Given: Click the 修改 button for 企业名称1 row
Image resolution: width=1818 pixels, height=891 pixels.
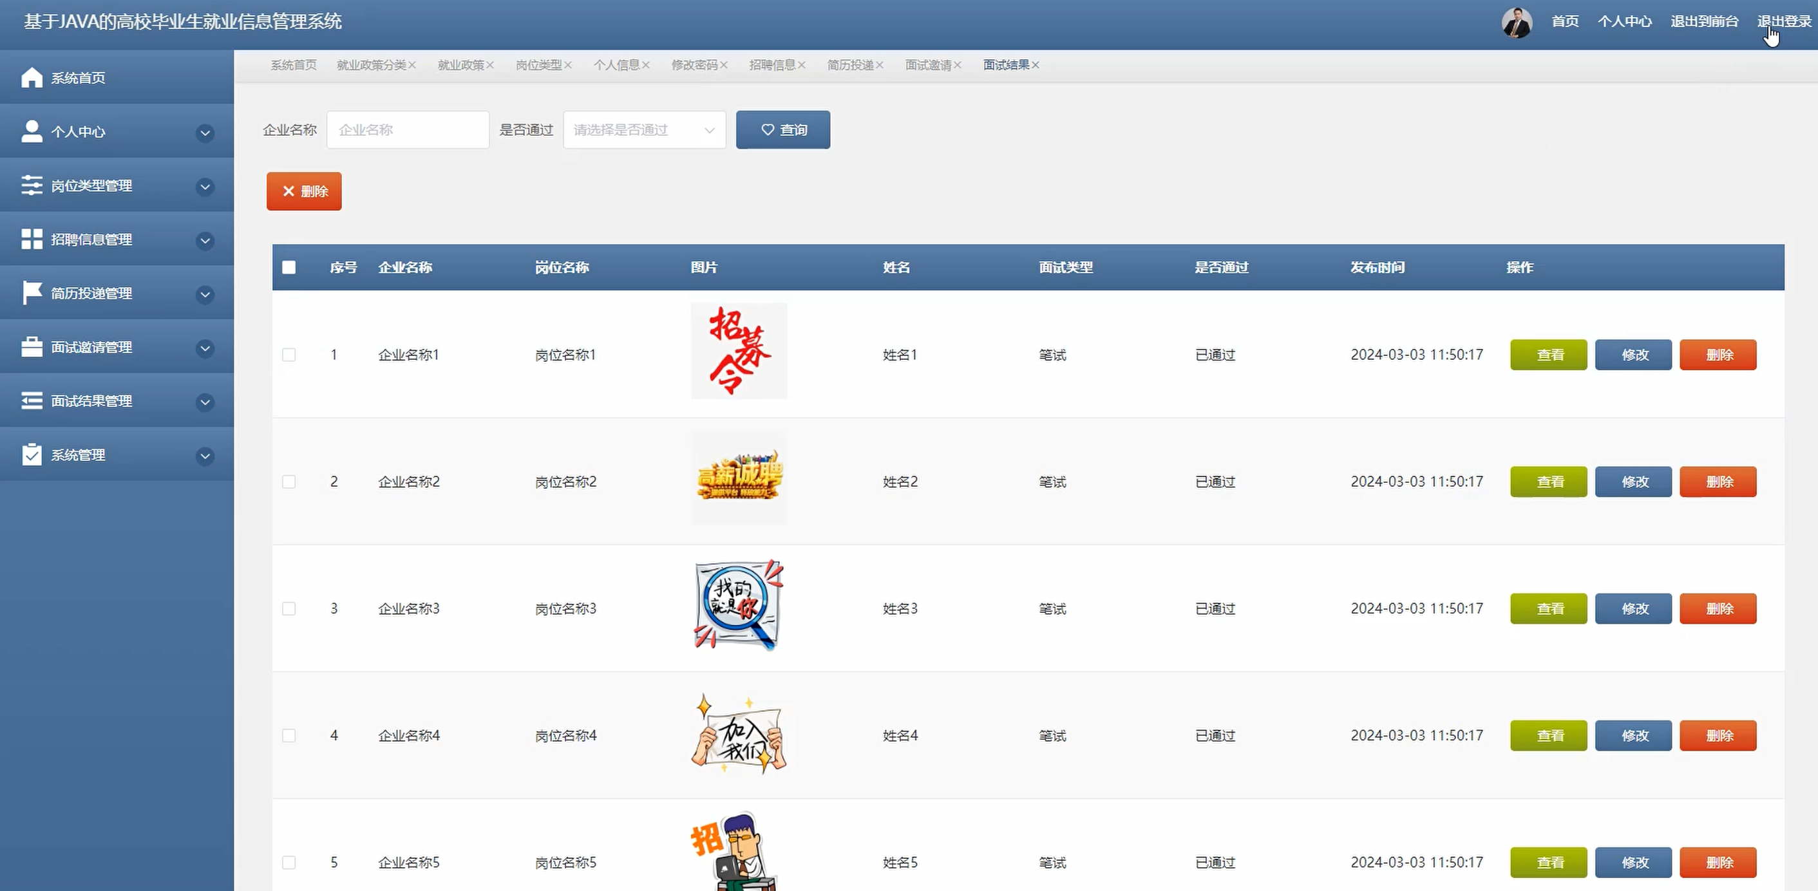Looking at the screenshot, I should coord(1633,355).
